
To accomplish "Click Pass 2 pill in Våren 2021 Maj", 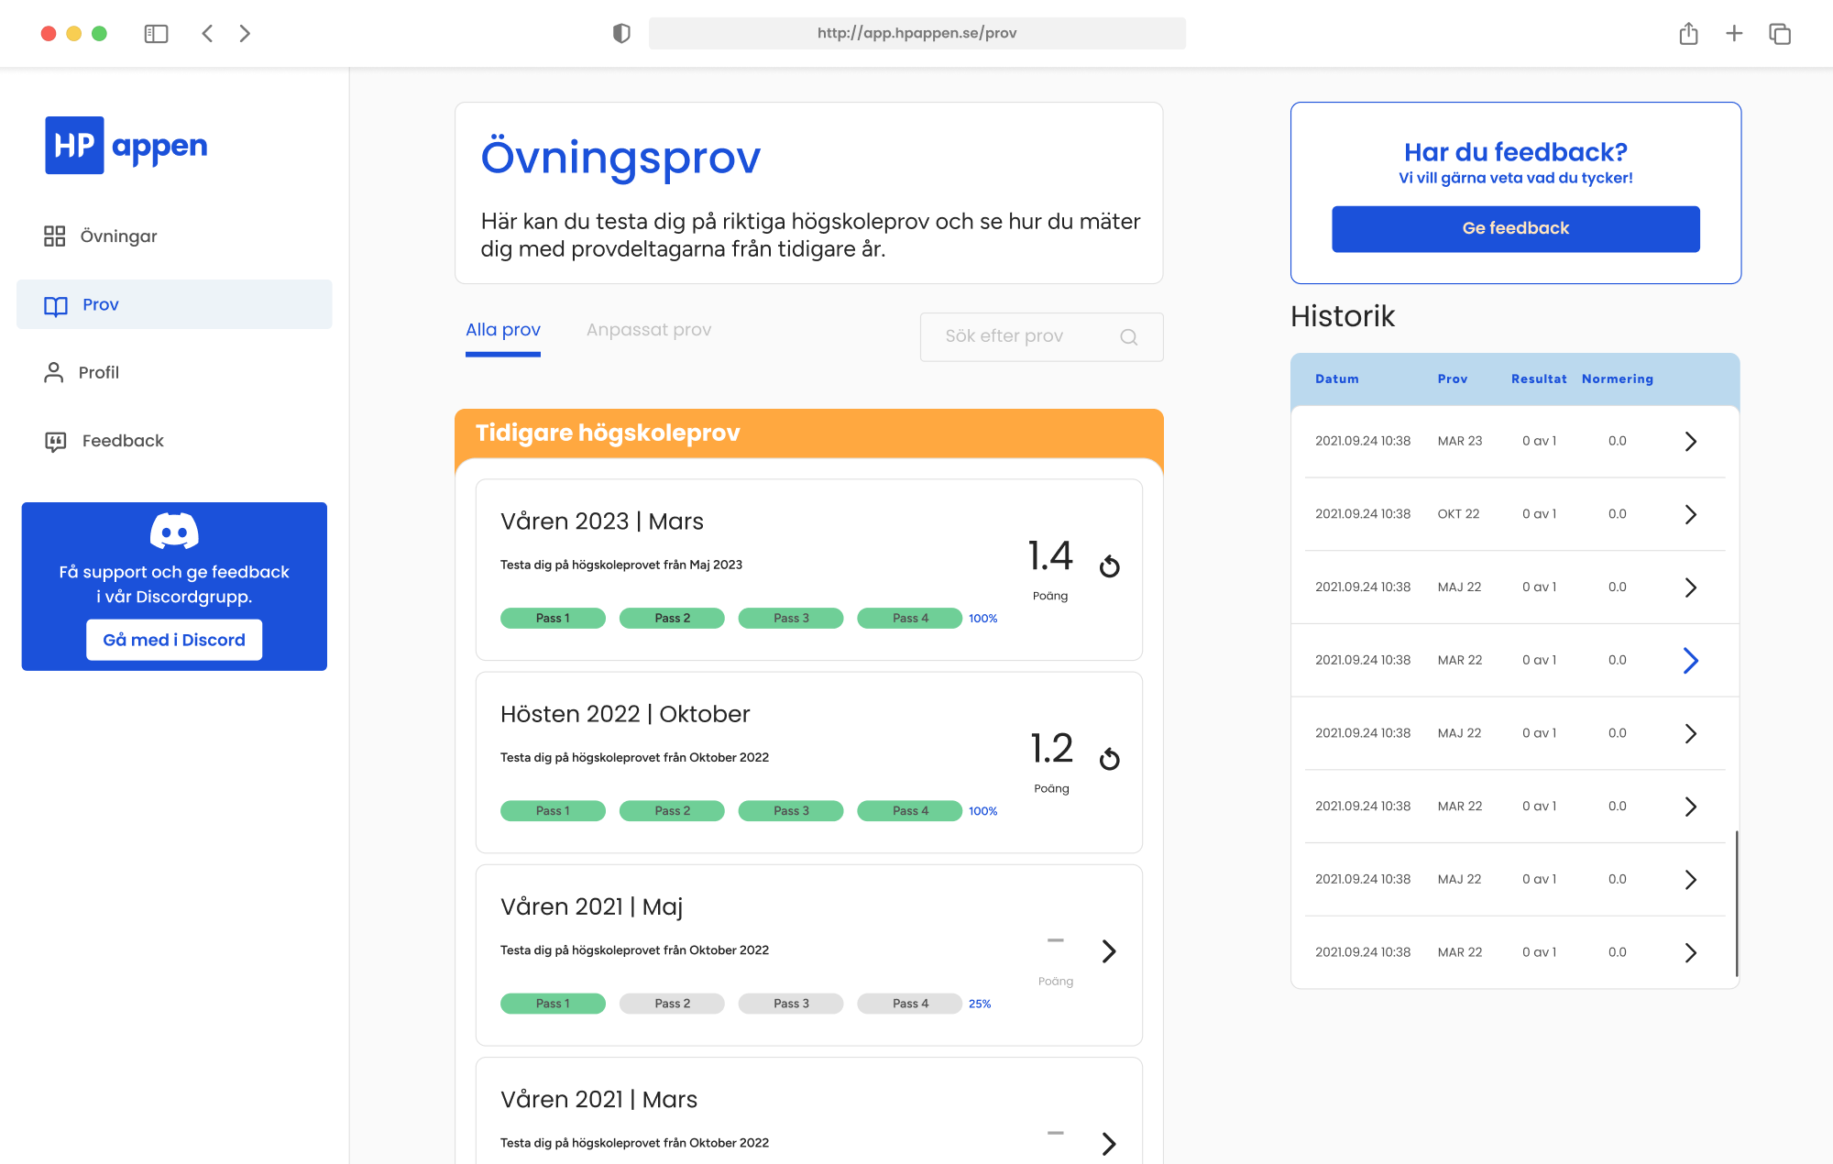I will [x=672, y=1004].
